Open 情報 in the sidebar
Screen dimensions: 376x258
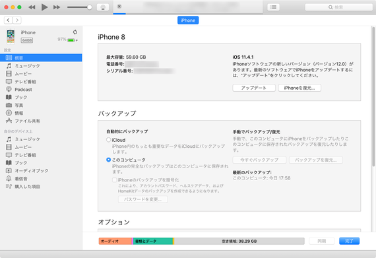[x=41, y=113]
